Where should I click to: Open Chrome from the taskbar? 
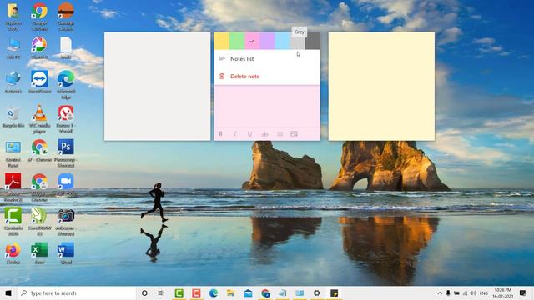click(x=265, y=292)
